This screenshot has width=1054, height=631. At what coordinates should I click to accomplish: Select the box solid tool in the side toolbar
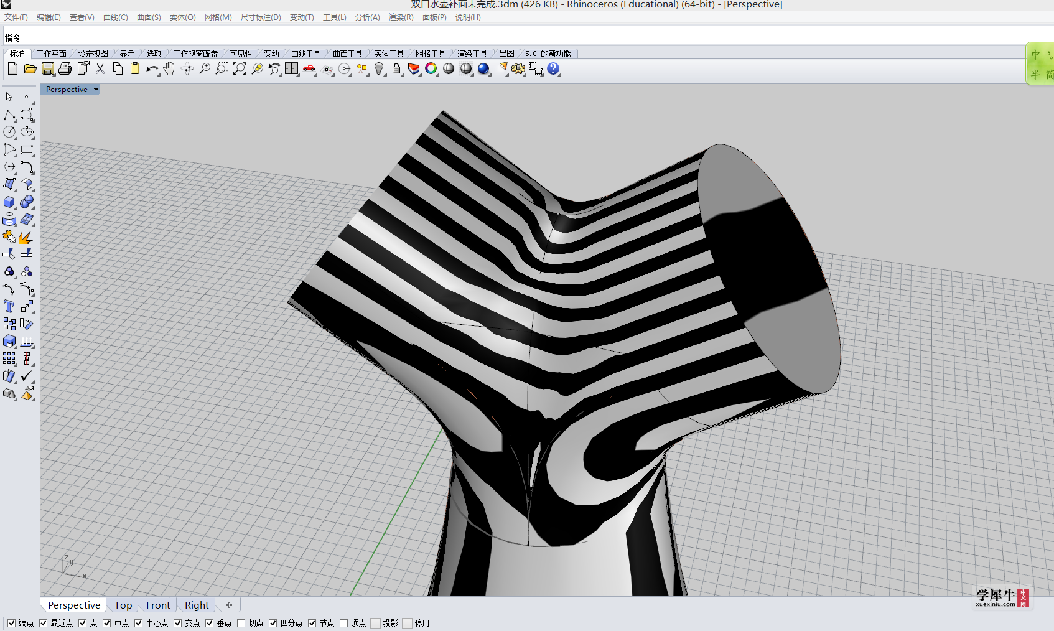[x=9, y=202]
